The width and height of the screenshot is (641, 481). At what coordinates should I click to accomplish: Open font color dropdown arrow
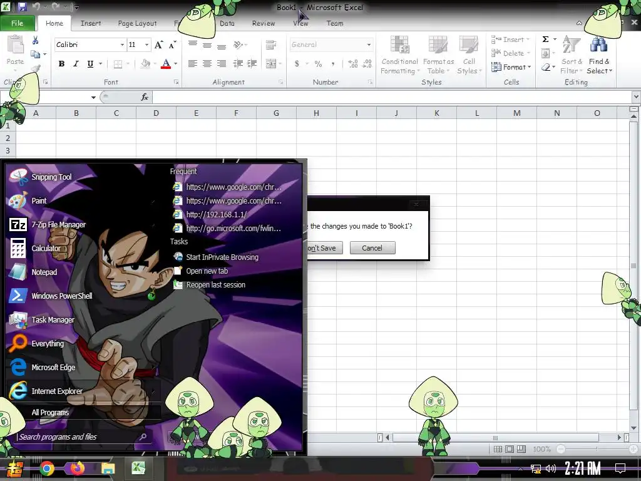click(x=176, y=64)
